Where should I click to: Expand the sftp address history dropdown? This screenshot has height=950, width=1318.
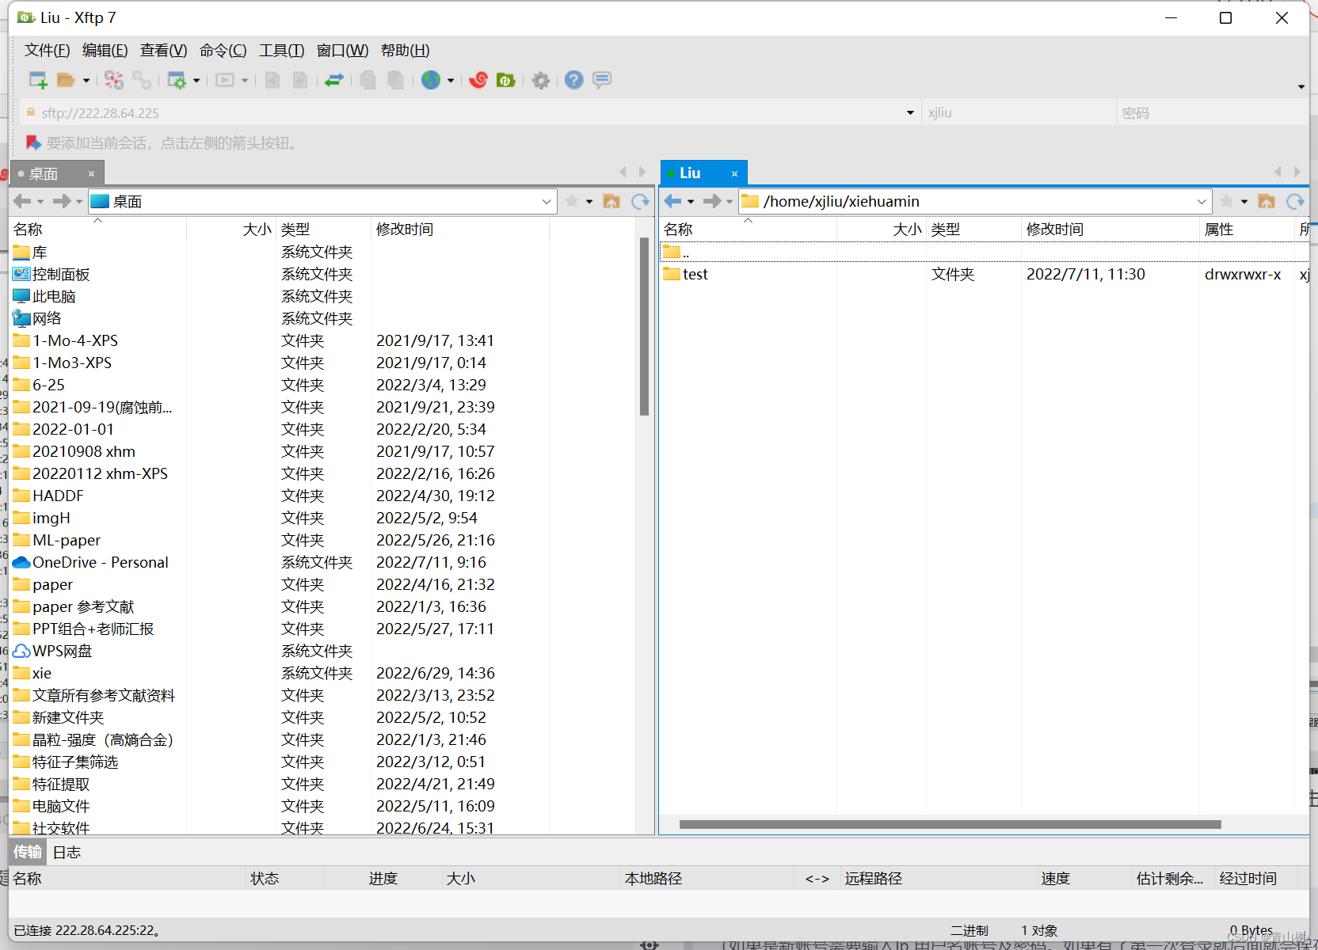[910, 112]
